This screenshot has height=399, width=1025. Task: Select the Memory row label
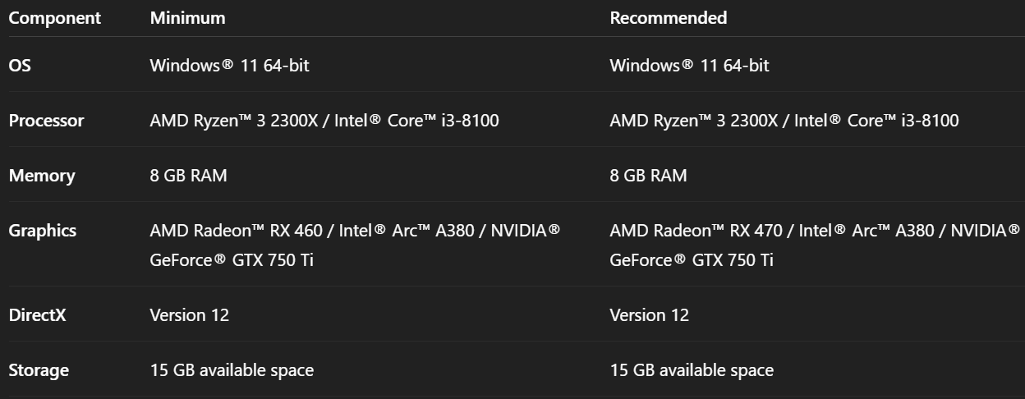click(x=41, y=176)
